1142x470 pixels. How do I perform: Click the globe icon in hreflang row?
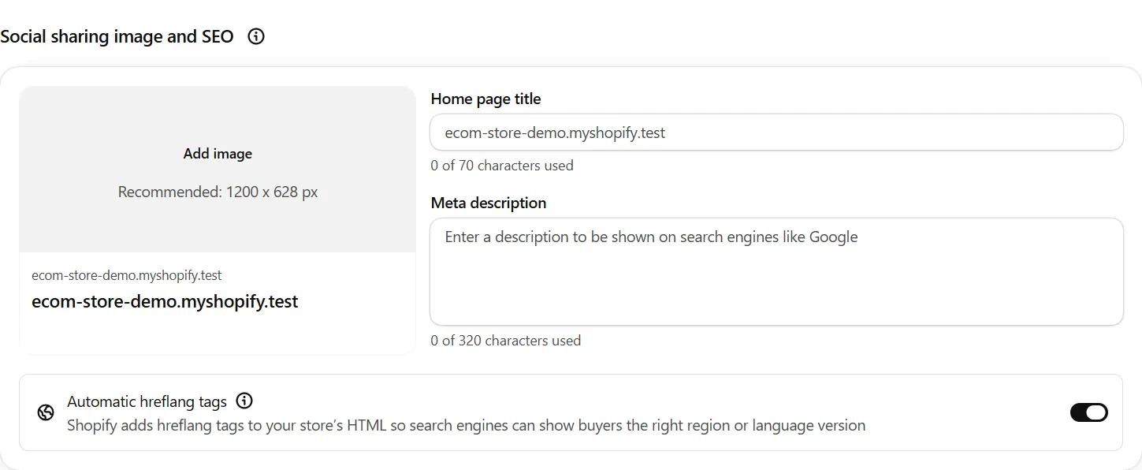pyautogui.click(x=46, y=412)
